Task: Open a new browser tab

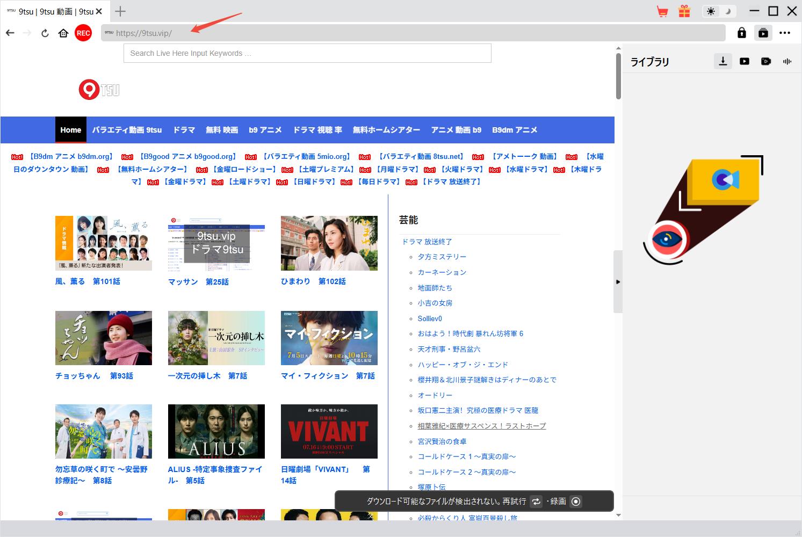Action: tap(120, 11)
